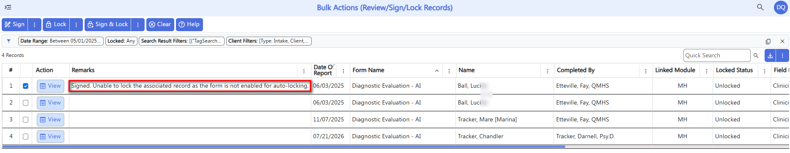Check the row 4 checkbox
The height and width of the screenshot is (153, 790).
click(26, 137)
